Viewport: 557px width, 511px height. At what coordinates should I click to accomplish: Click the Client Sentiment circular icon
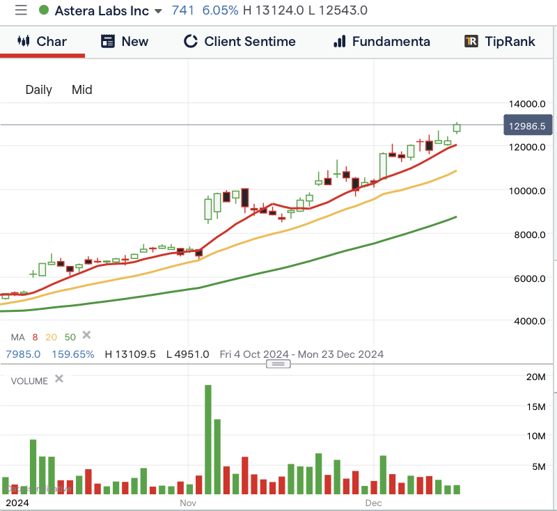[x=190, y=41]
